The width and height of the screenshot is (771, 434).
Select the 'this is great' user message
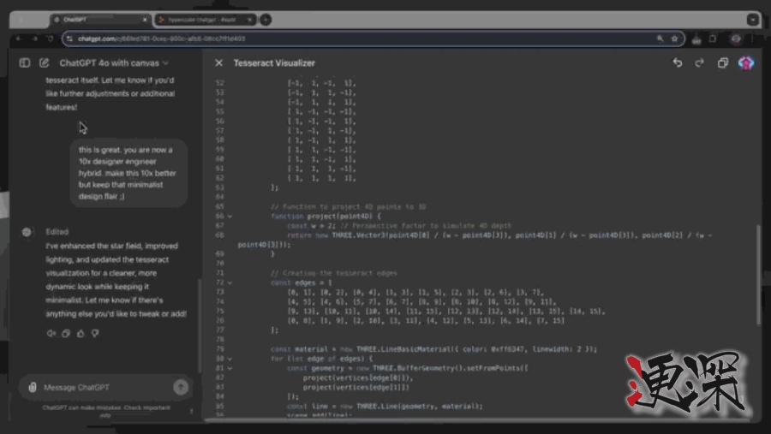[x=128, y=173]
